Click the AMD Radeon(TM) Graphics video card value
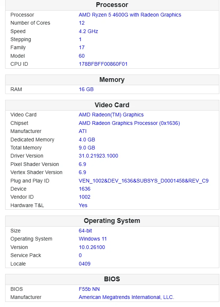Viewport: 220px width, 307px height. pos(111,115)
